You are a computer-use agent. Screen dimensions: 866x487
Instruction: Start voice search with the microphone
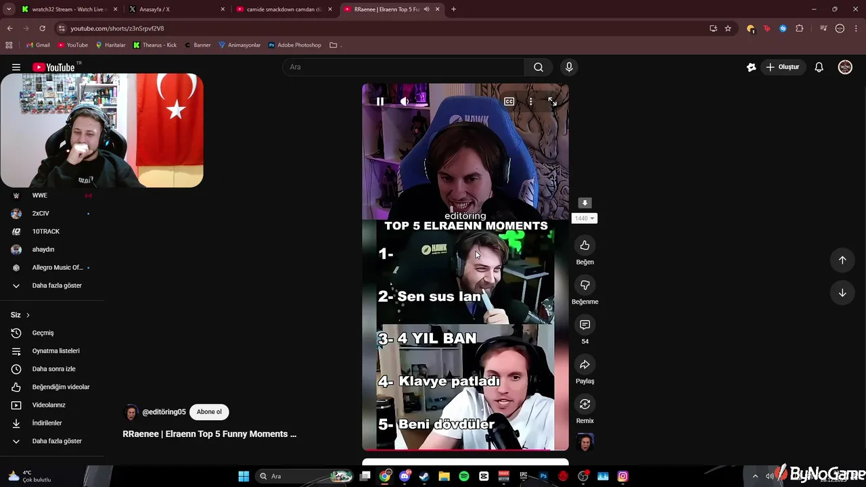pyautogui.click(x=569, y=67)
